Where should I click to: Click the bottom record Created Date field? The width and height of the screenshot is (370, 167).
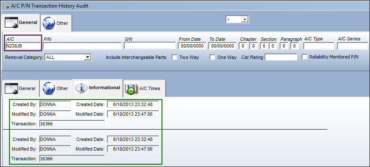click(133, 139)
